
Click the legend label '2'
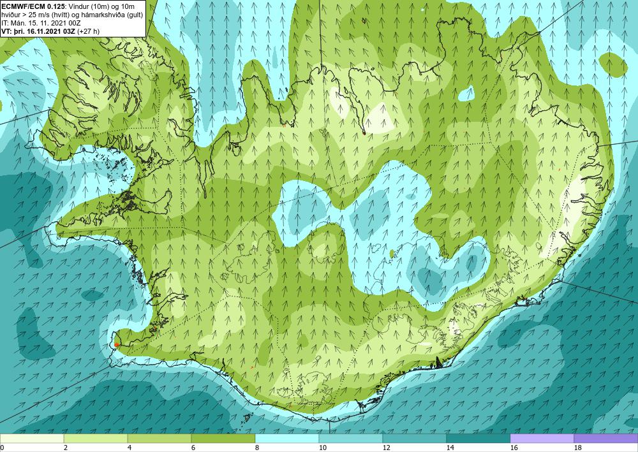[66, 448]
